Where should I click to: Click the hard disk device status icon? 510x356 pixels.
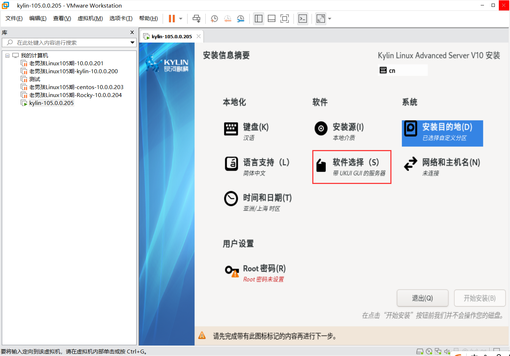point(420,352)
